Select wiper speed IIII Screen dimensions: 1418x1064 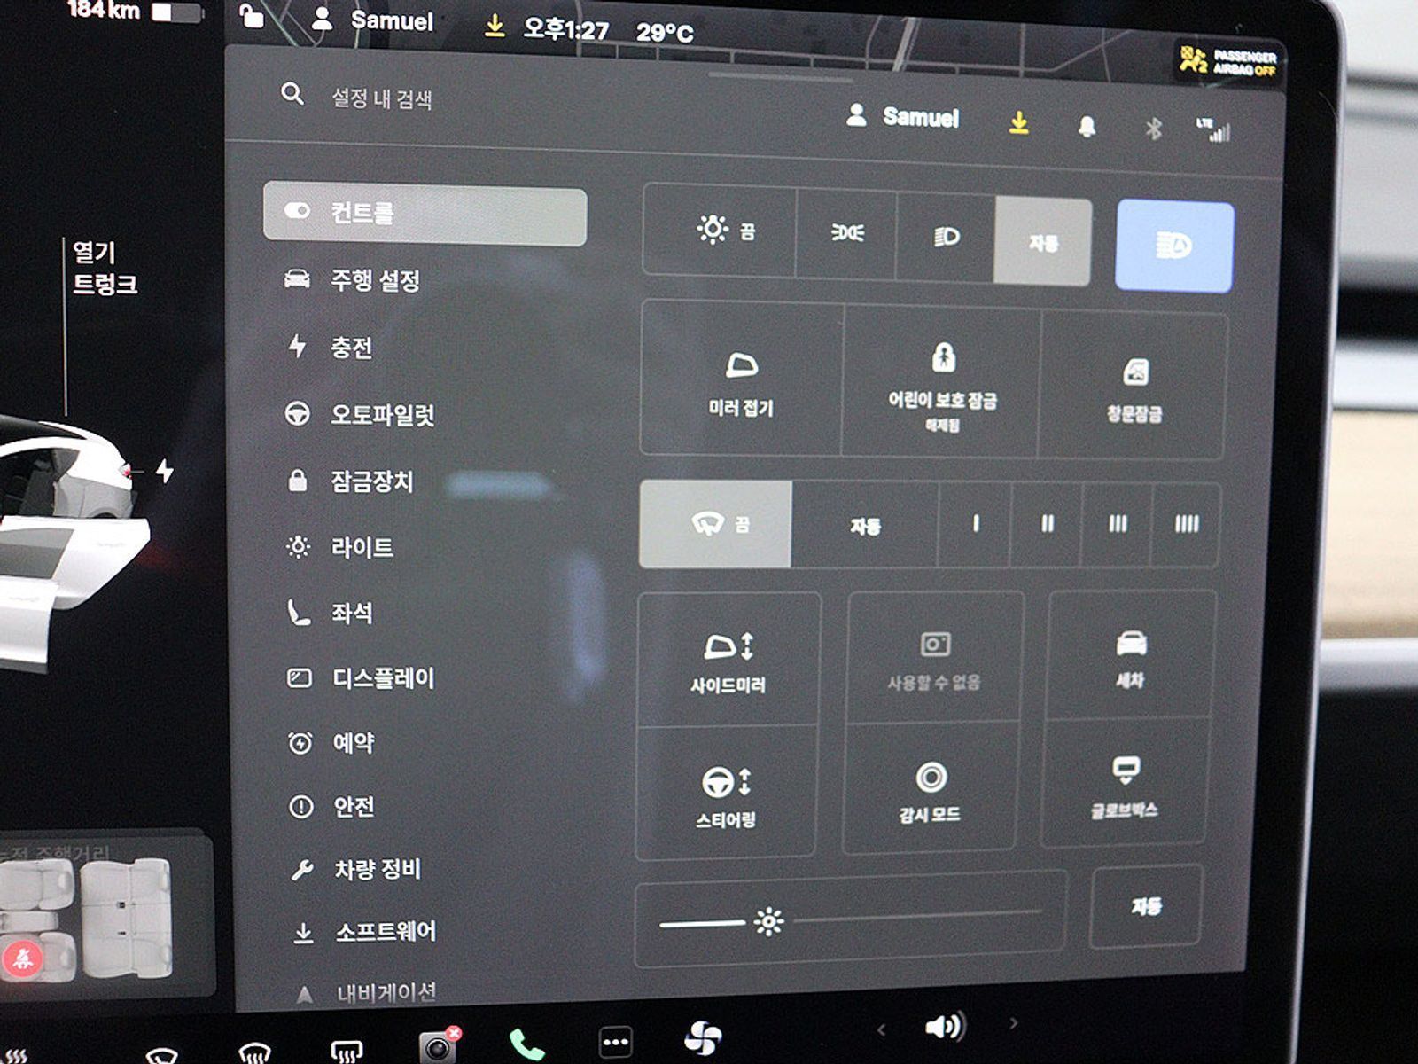click(1186, 525)
